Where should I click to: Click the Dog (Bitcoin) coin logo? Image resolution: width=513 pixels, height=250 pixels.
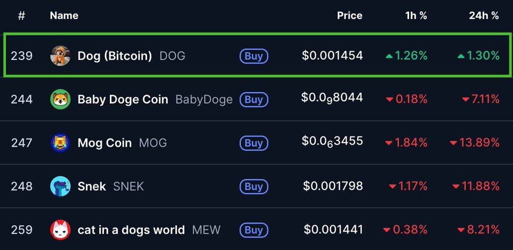61,56
